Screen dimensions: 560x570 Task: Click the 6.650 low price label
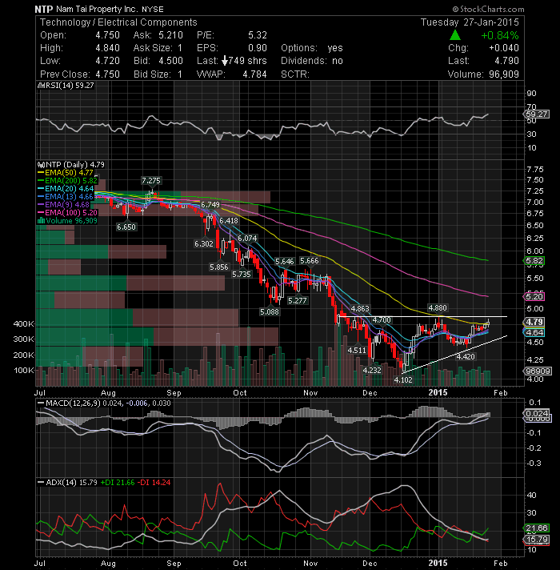point(126,227)
